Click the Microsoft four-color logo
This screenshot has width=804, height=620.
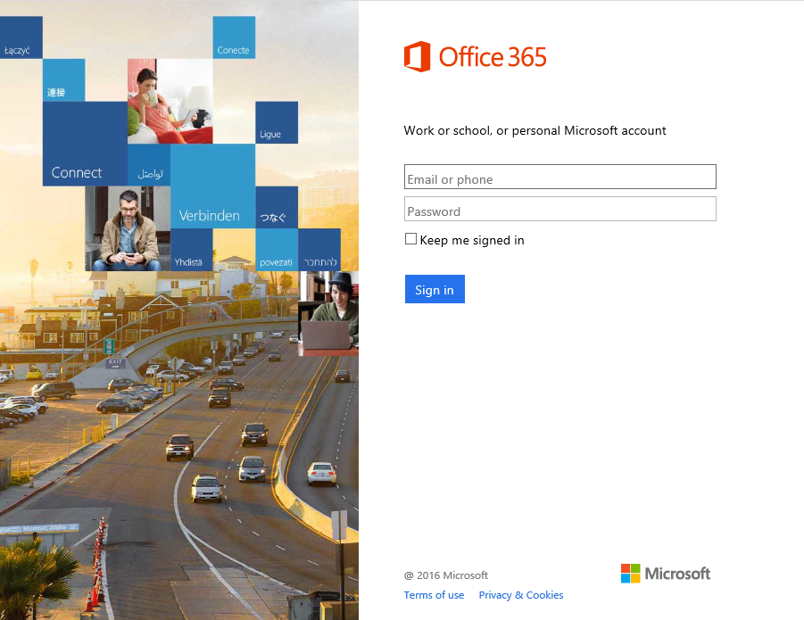630,574
